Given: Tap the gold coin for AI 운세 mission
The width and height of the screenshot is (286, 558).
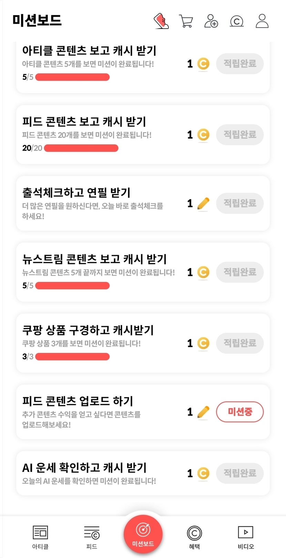Looking at the screenshot, I should [x=203, y=473].
